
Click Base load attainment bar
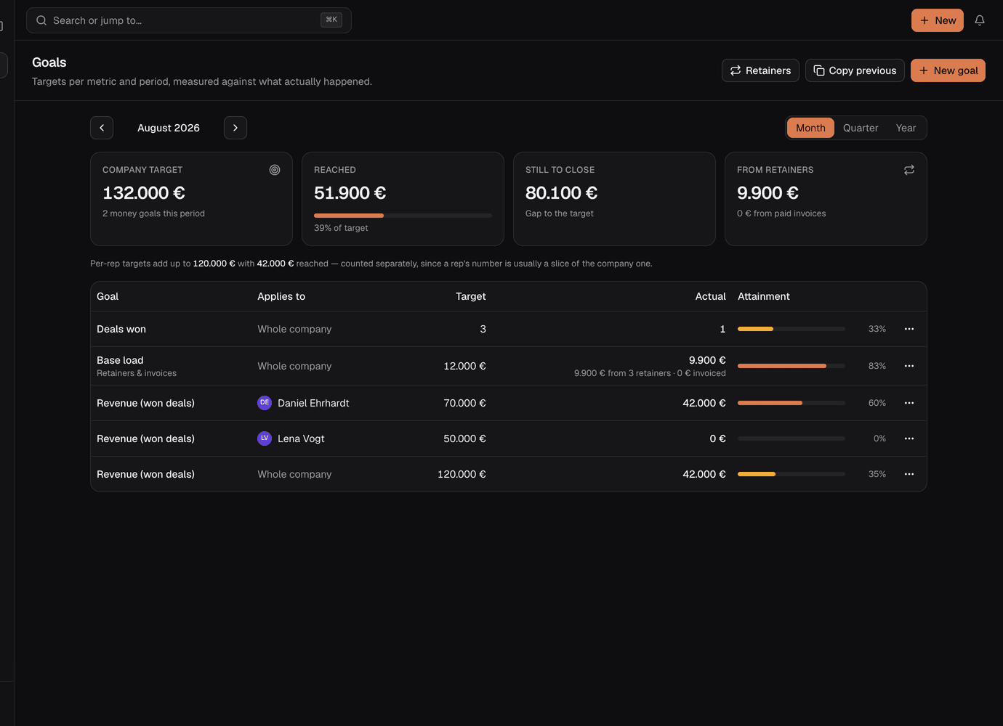pyautogui.click(x=791, y=366)
